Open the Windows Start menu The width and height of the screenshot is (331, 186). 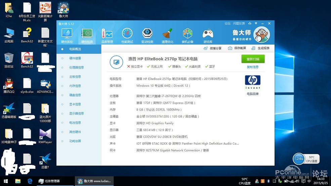click(6, 181)
